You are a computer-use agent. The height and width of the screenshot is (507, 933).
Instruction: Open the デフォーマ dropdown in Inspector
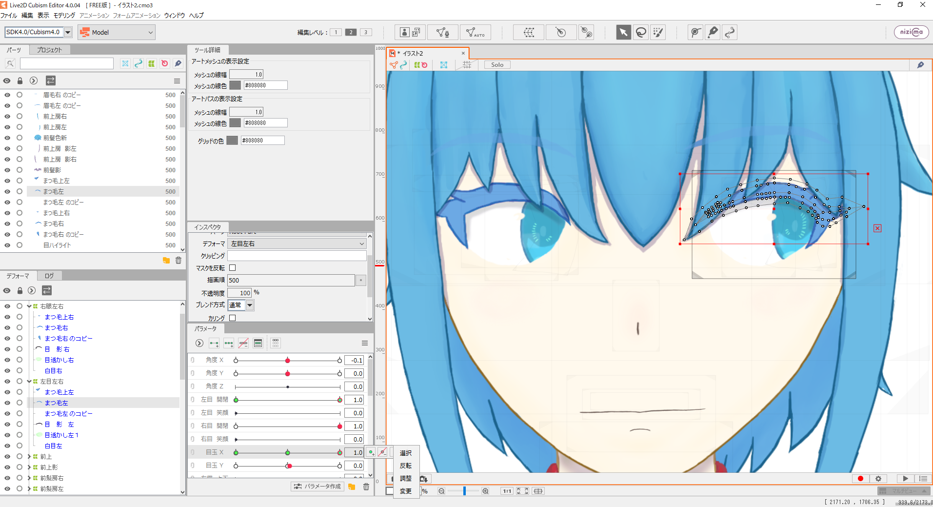pyautogui.click(x=297, y=243)
